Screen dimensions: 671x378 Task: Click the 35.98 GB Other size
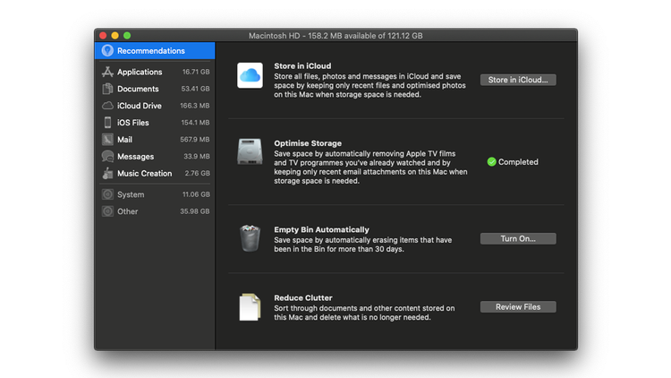(x=195, y=211)
